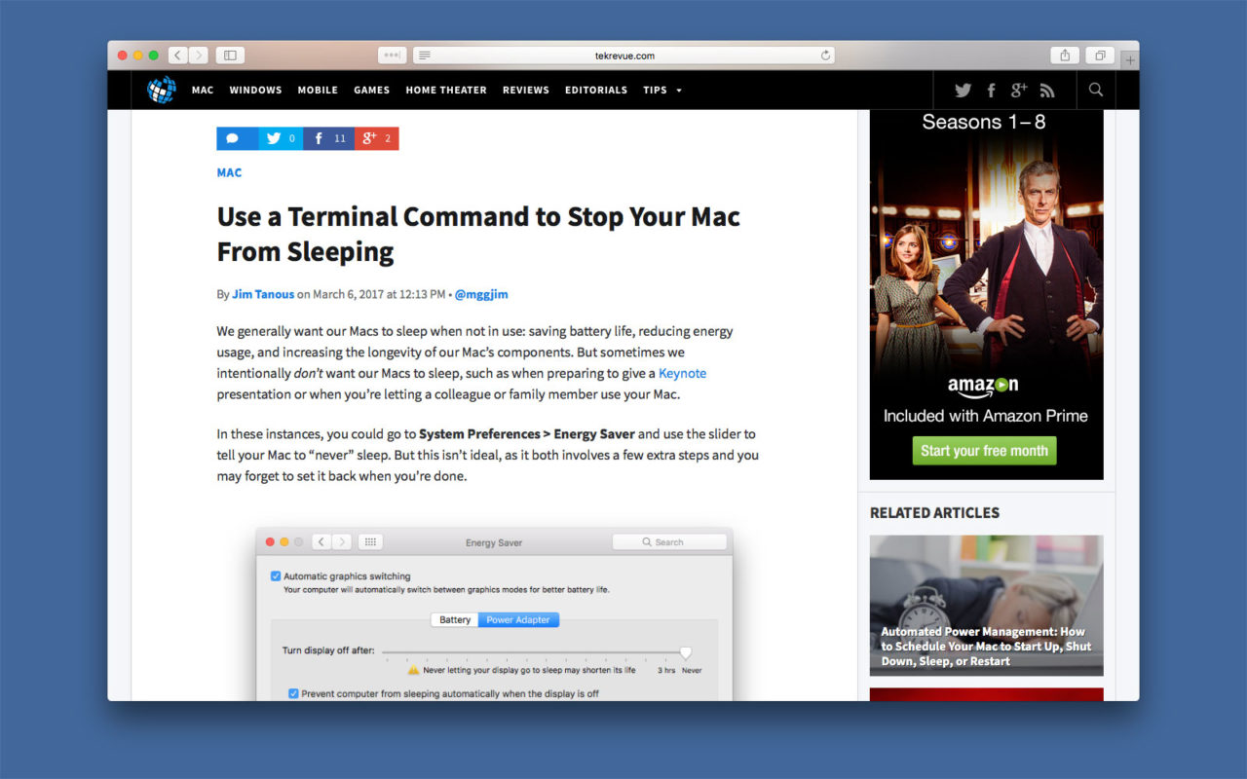Click the tekrevue.com address bar
The width and height of the screenshot is (1247, 779).
click(x=623, y=56)
